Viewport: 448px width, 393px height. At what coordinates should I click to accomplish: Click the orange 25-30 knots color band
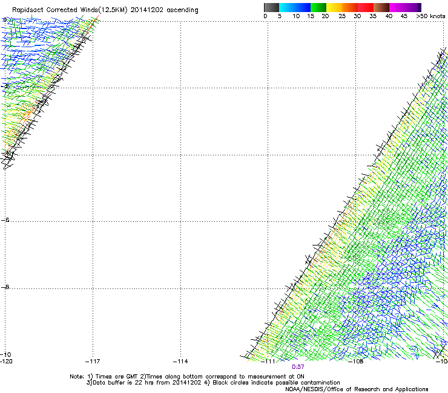pos(350,7)
